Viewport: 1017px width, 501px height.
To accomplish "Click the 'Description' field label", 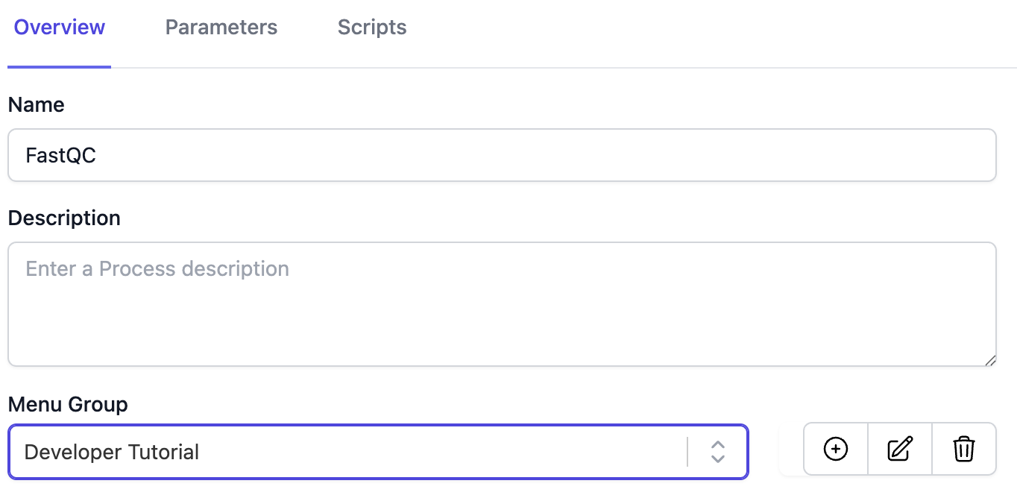I will click(x=64, y=218).
